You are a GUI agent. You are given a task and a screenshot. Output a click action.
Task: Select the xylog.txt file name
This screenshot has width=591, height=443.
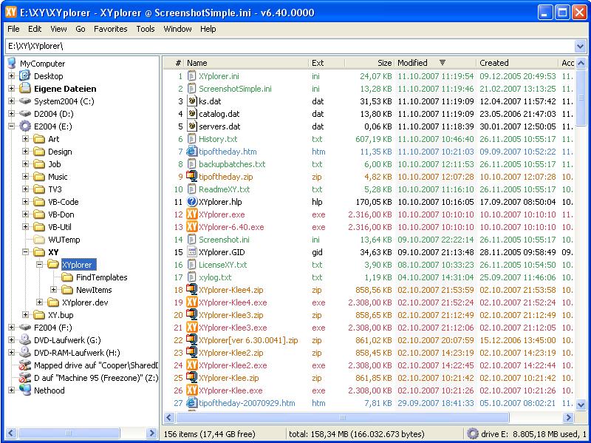215,277
